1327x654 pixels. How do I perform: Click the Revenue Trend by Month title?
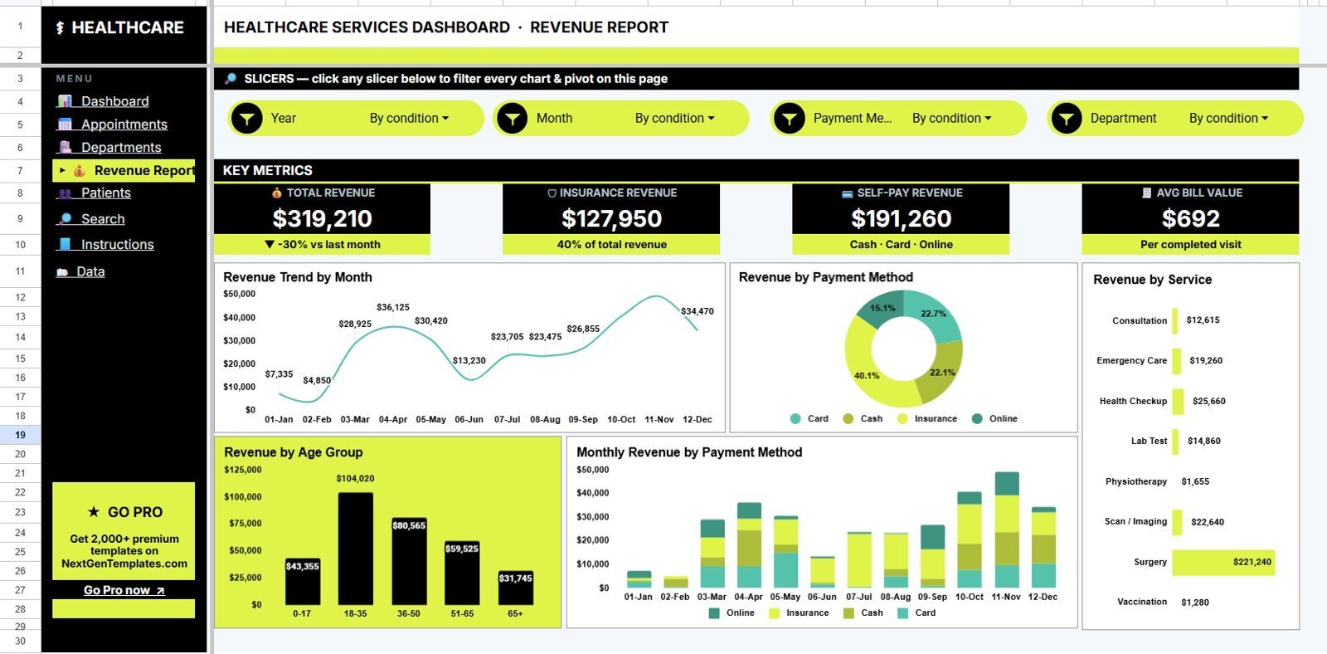[298, 277]
